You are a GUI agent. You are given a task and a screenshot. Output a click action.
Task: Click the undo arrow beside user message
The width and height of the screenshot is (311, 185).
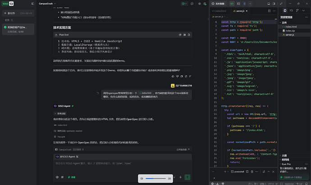coord(98,93)
